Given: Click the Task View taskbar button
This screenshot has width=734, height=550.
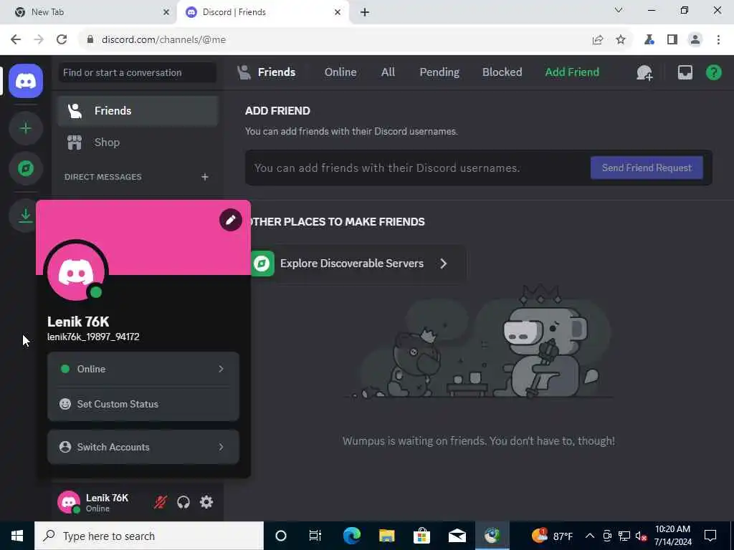Looking at the screenshot, I should (315, 536).
